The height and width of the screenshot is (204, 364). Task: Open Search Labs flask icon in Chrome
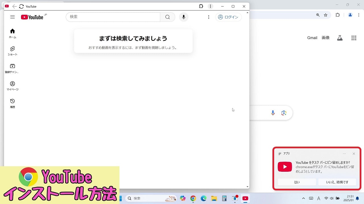click(340, 38)
